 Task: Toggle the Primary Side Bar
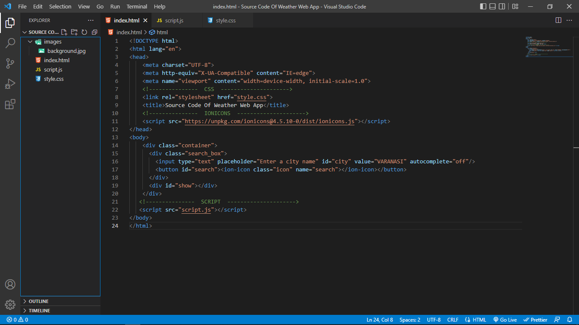483,6
